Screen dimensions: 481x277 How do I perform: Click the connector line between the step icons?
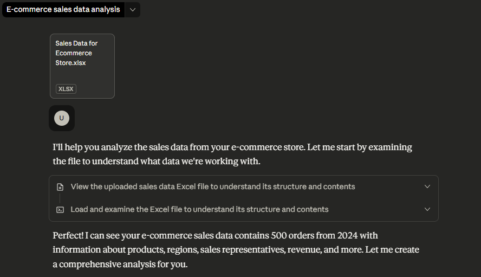coord(61,198)
